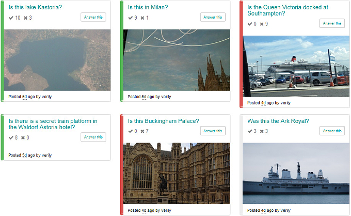Click Answer this for Lake Kastoria question
This screenshot has height=216, width=351.
tap(93, 17)
